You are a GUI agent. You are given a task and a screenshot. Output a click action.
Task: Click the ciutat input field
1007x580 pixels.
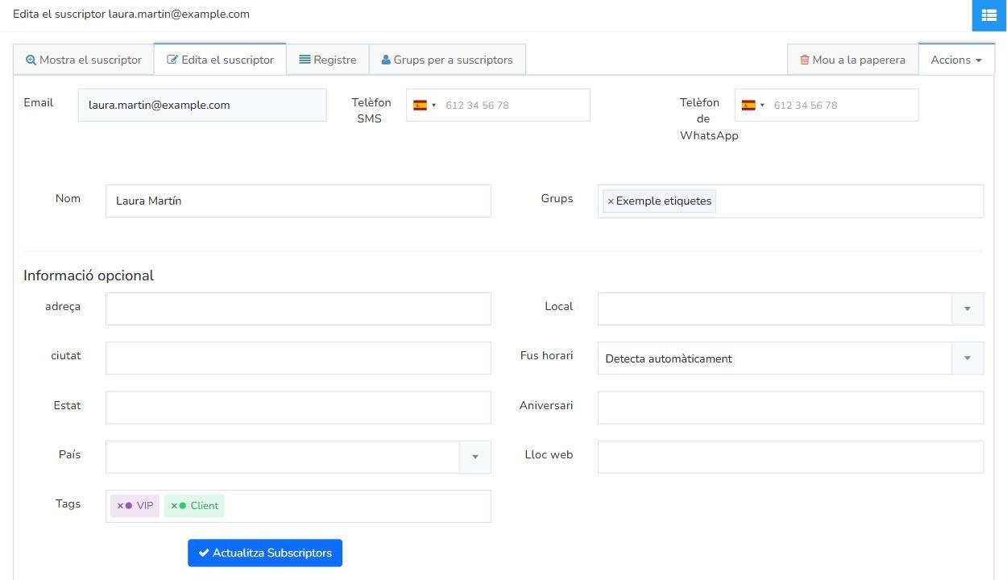(x=298, y=358)
